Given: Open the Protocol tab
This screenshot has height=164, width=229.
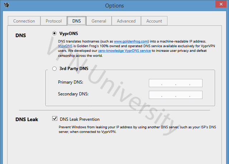Looking at the screenshot, I should click(54, 21).
